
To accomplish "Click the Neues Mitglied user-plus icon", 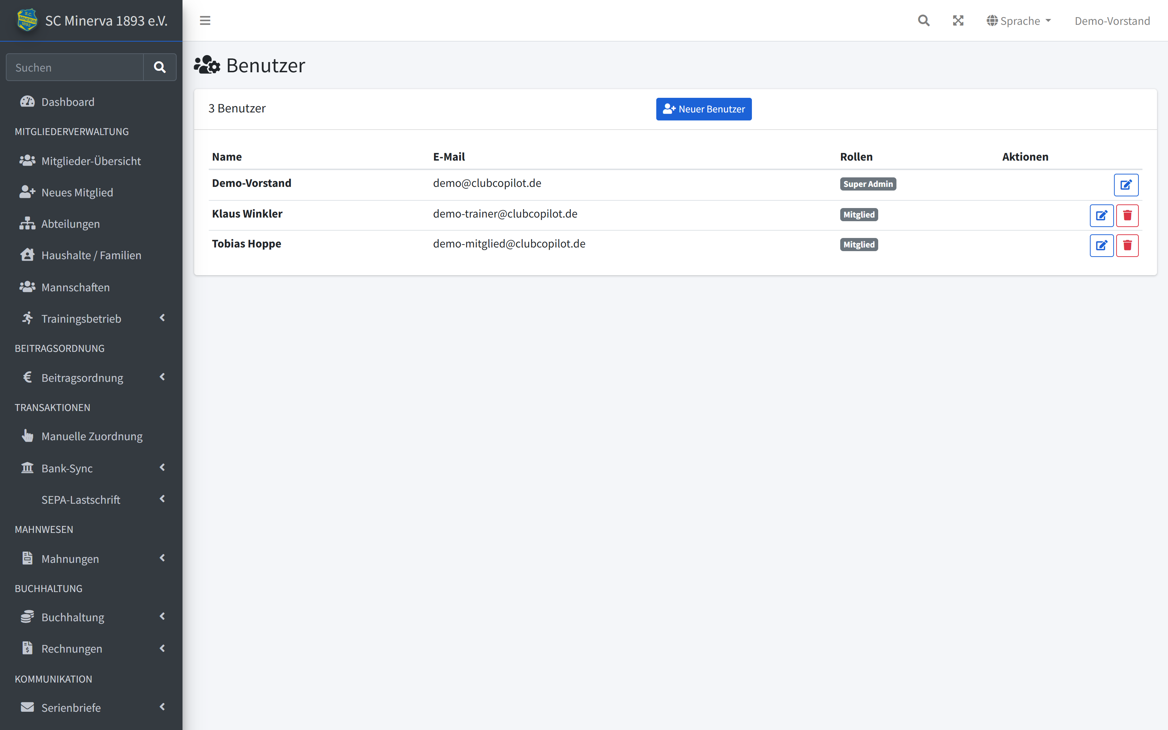I will [27, 192].
